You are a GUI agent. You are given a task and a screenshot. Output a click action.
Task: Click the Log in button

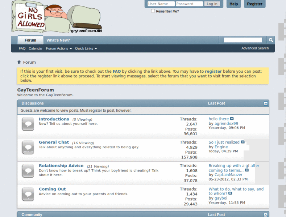click(212, 4)
